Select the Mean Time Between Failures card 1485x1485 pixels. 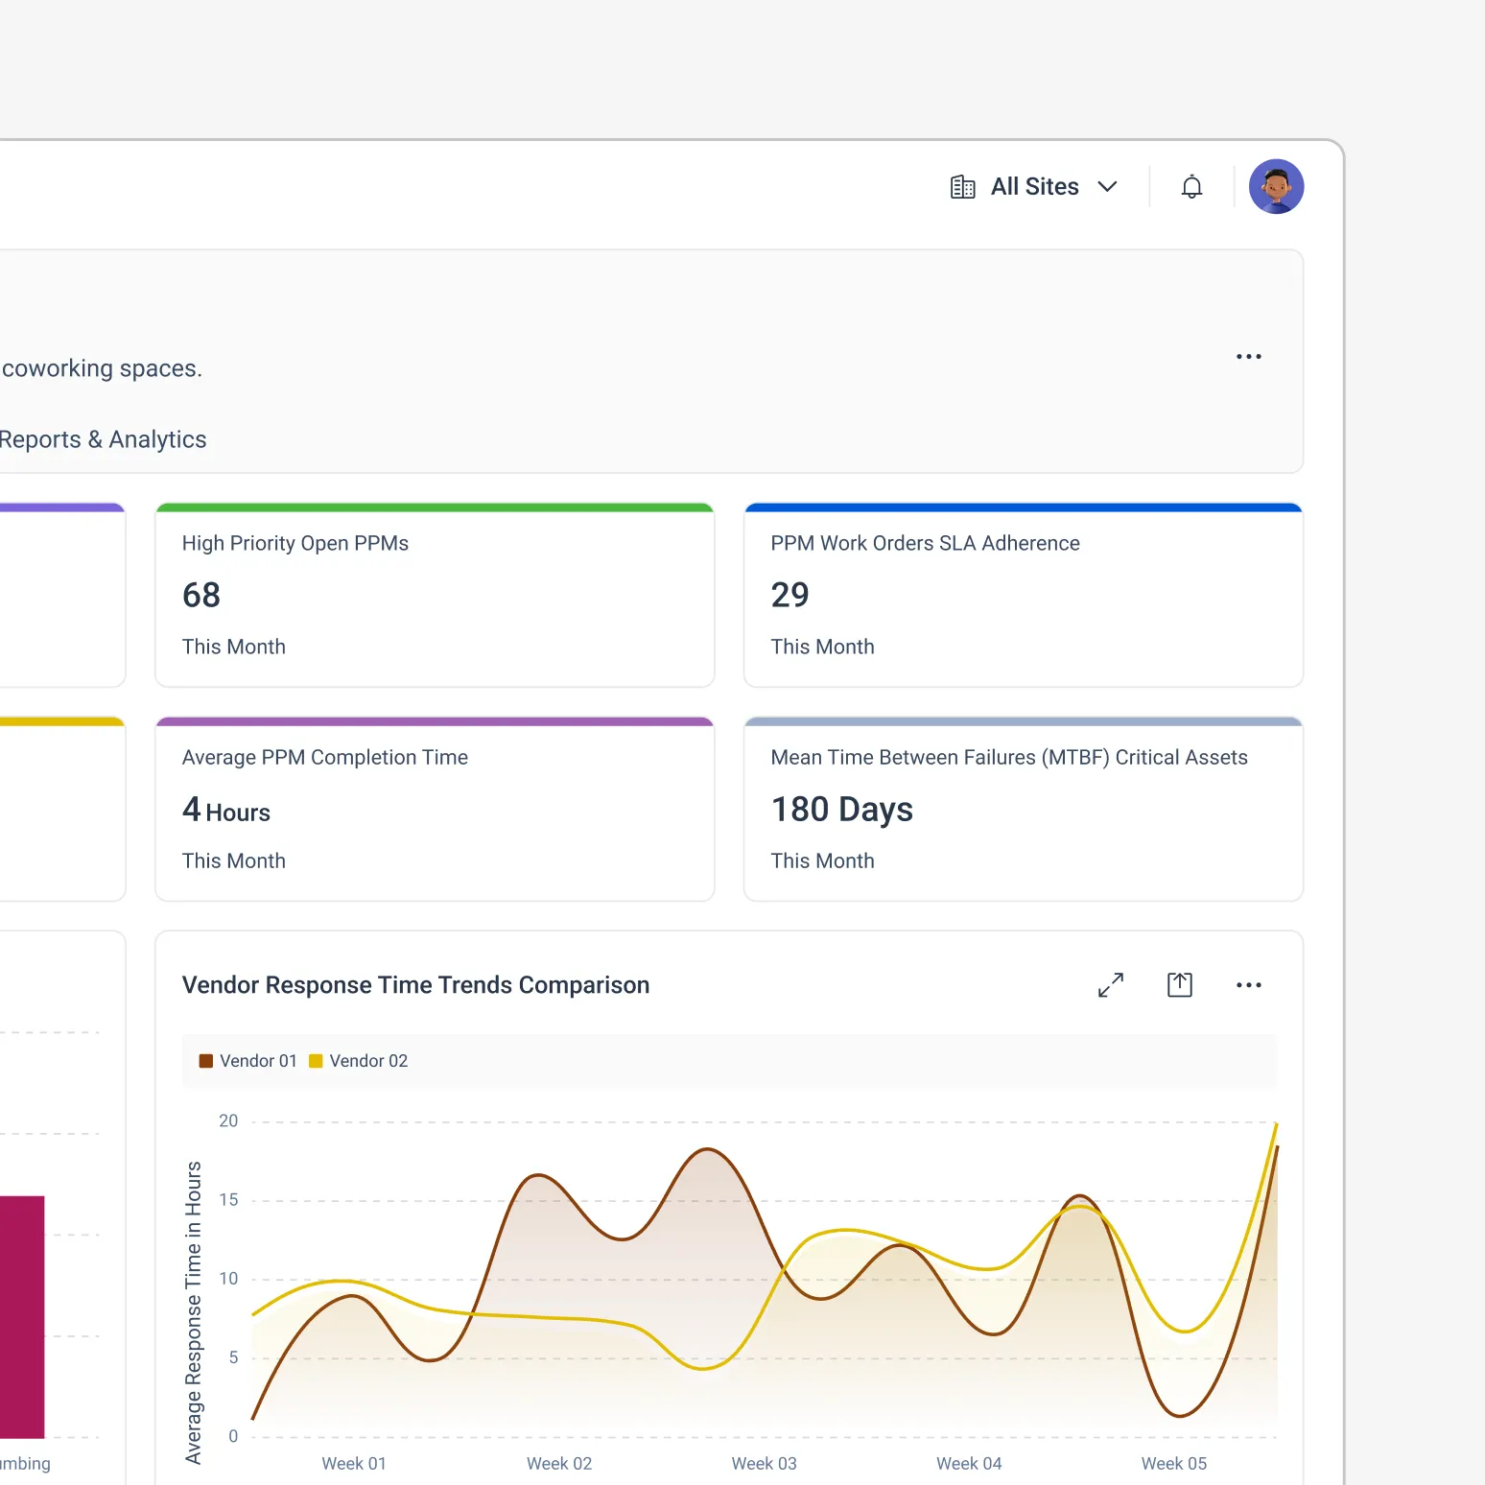click(x=1023, y=809)
